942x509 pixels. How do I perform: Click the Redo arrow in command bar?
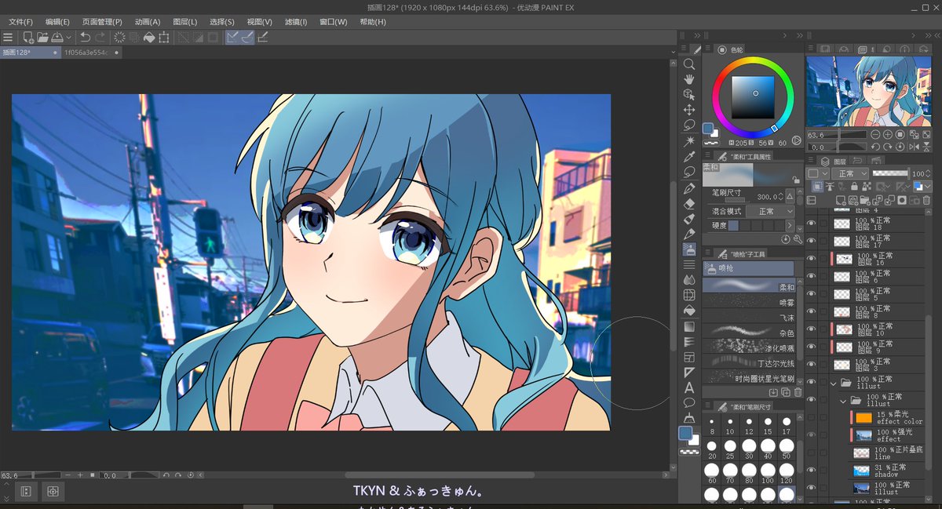tap(100, 37)
